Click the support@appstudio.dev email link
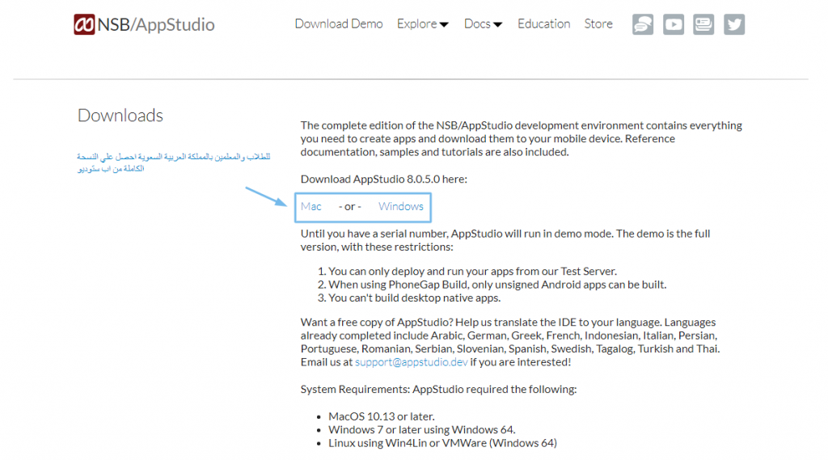This screenshot has width=828, height=460. [x=411, y=362]
